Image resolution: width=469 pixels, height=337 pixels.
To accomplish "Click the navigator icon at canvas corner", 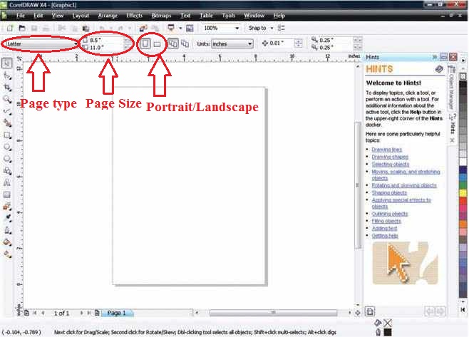I will tap(358, 313).
